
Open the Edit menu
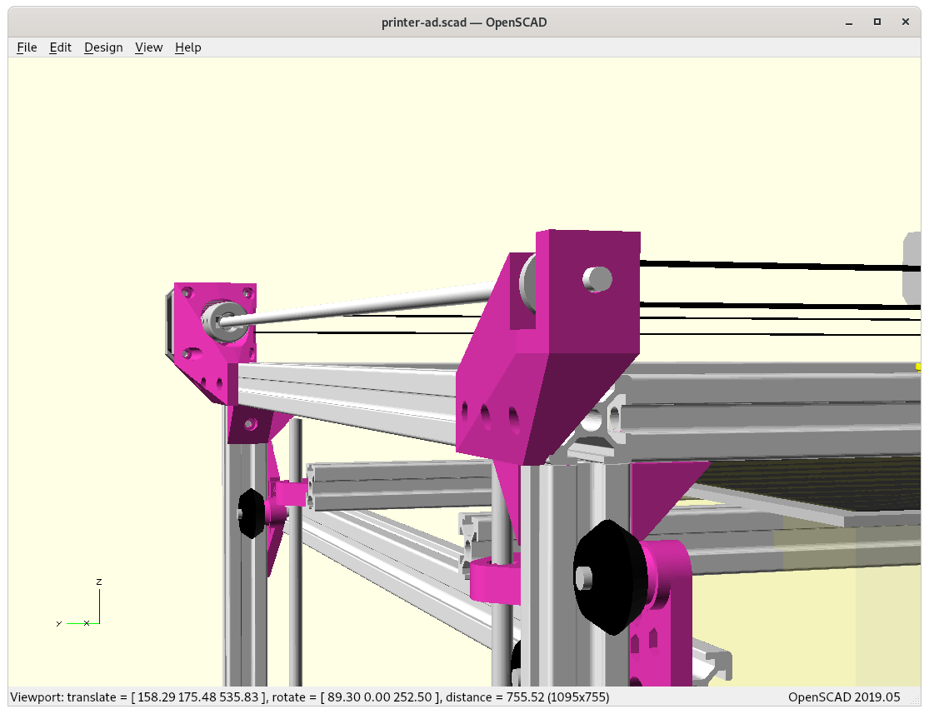[61, 47]
